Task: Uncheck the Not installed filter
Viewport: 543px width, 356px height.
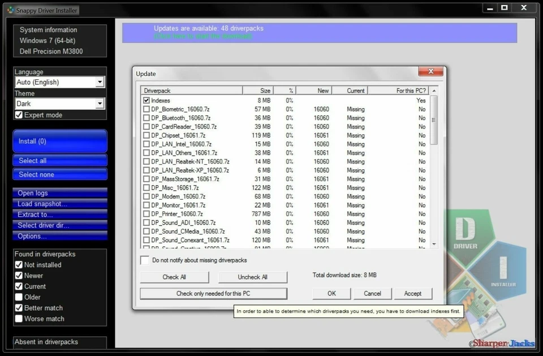Action: (x=18, y=264)
